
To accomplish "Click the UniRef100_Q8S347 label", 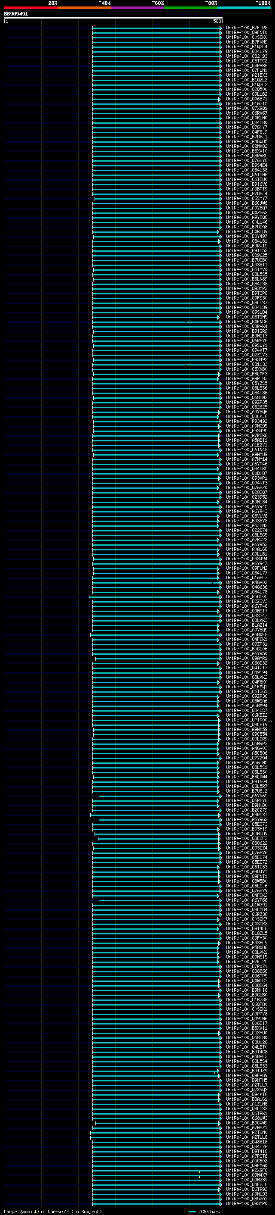I will click(246, 615).
